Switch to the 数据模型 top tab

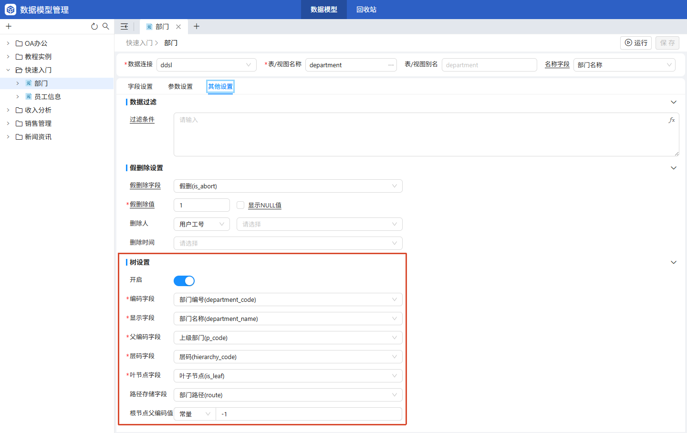pos(324,10)
